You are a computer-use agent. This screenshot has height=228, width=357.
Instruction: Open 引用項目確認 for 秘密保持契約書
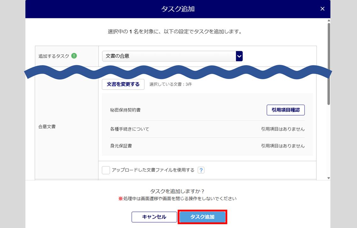point(285,110)
